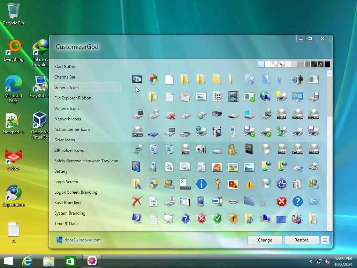The width and height of the screenshot is (357, 268).
Task: Go to Login Screen category
Action: (66, 182)
